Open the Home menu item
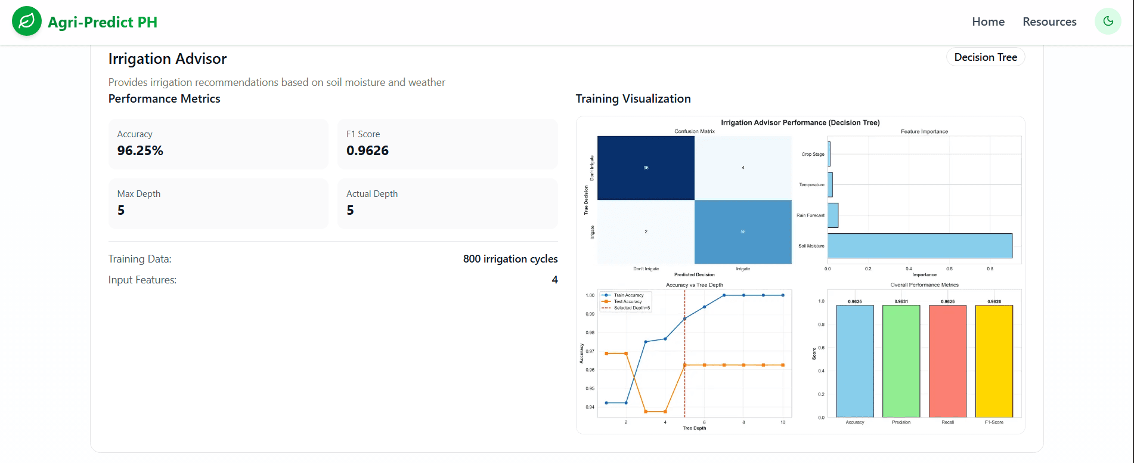The width and height of the screenshot is (1134, 463). [x=988, y=21]
